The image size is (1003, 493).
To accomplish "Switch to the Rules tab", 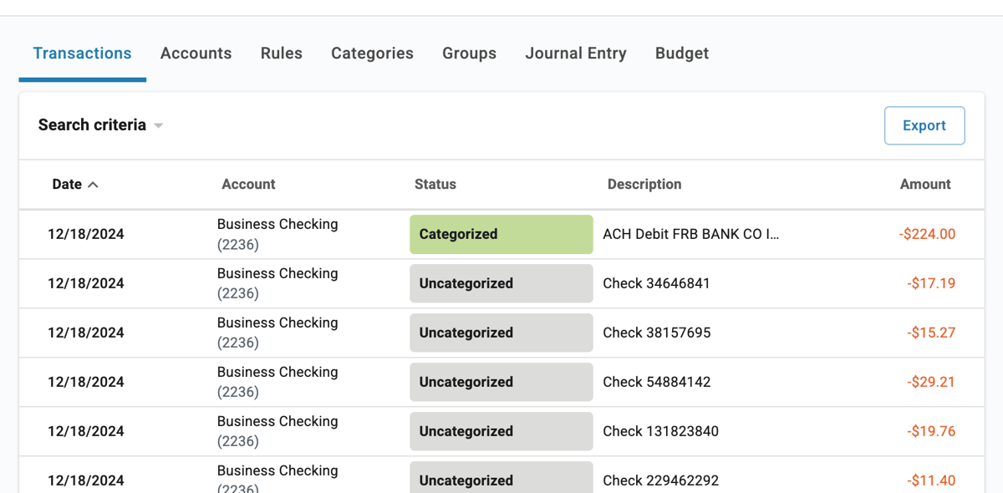I will tap(282, 53).
